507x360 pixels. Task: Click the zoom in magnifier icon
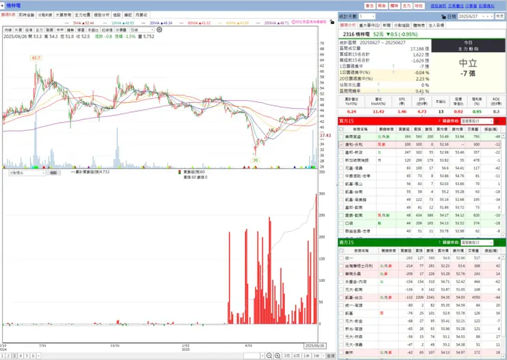pyautogui.click(x=277, y=356)
